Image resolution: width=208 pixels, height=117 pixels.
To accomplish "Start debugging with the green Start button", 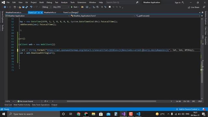I will point(74,7).
